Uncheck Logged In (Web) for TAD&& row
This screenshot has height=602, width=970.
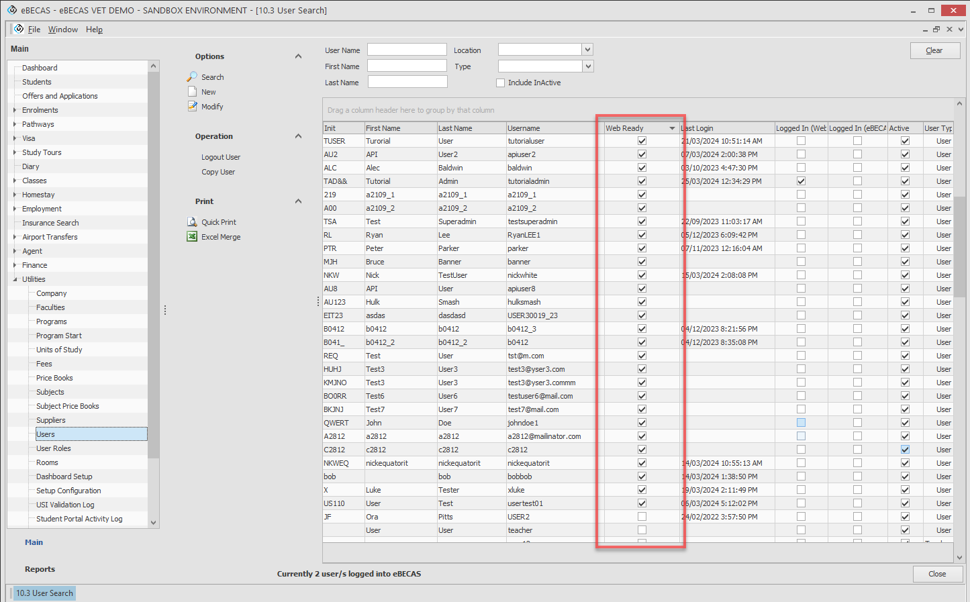point(801,181)
